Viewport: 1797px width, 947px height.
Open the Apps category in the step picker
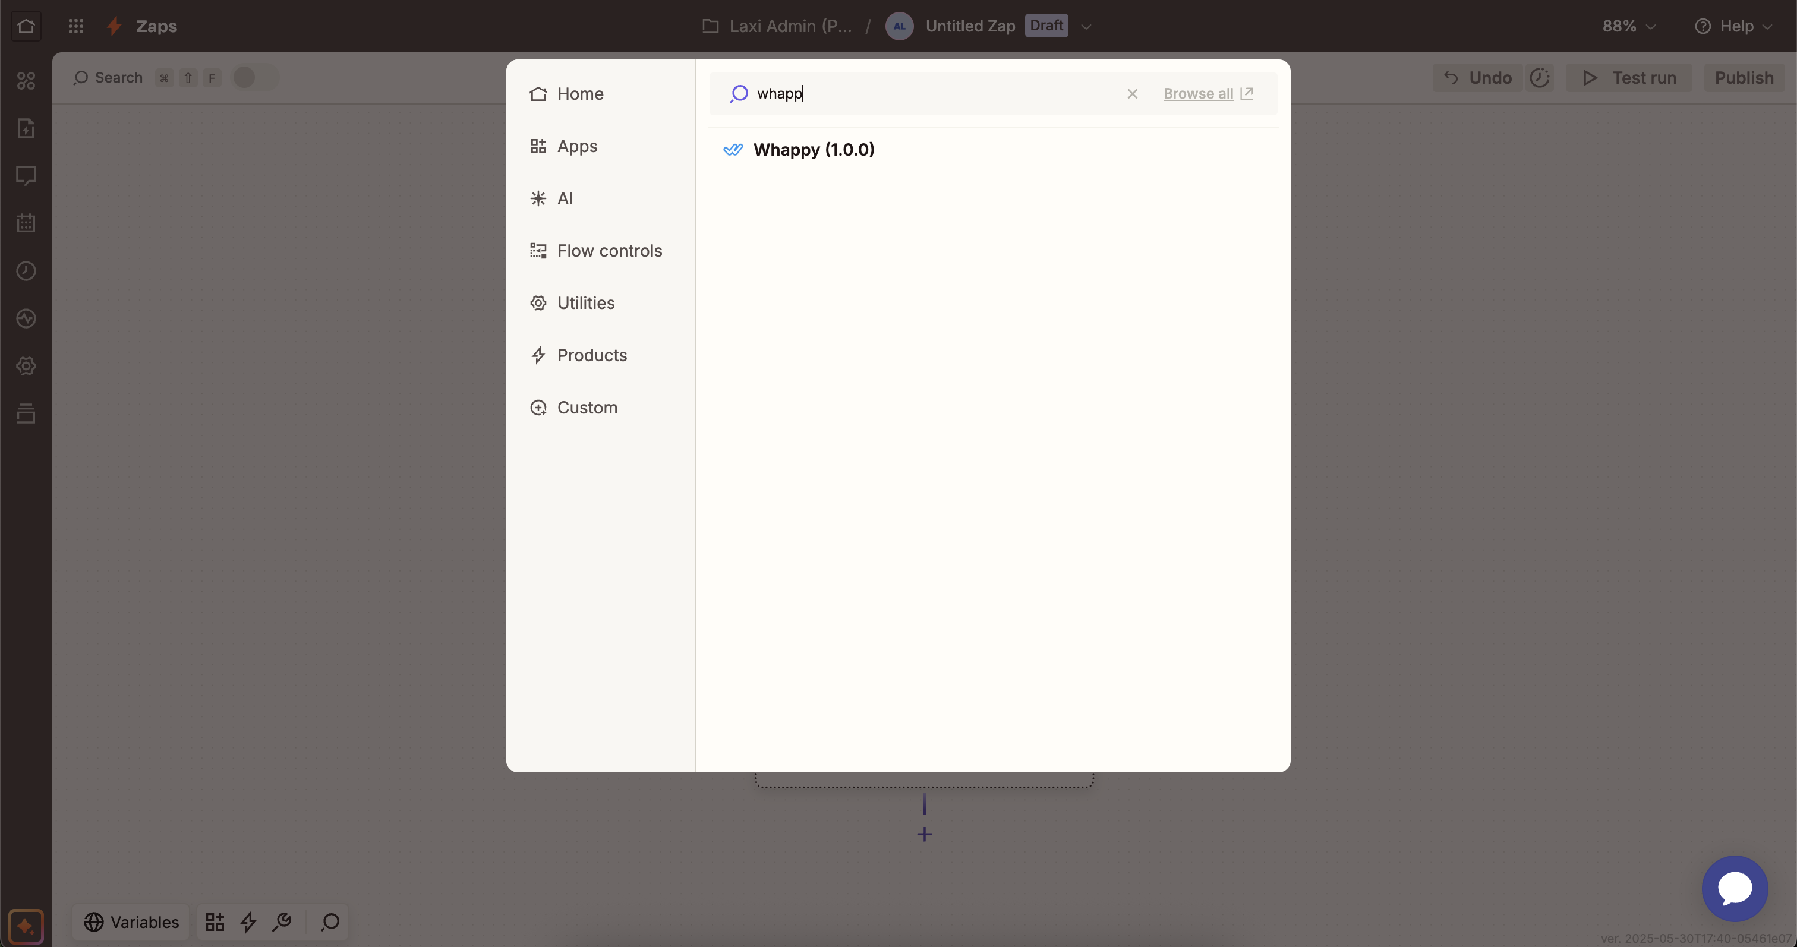click(x=578, y=146)
